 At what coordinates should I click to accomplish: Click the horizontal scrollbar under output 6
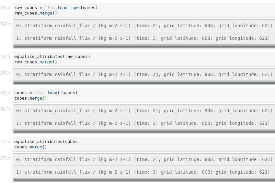coord(144,132)
